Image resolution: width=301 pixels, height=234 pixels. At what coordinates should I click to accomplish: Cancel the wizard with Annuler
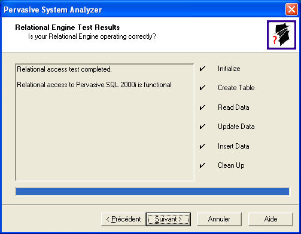[x=219, y=219]
